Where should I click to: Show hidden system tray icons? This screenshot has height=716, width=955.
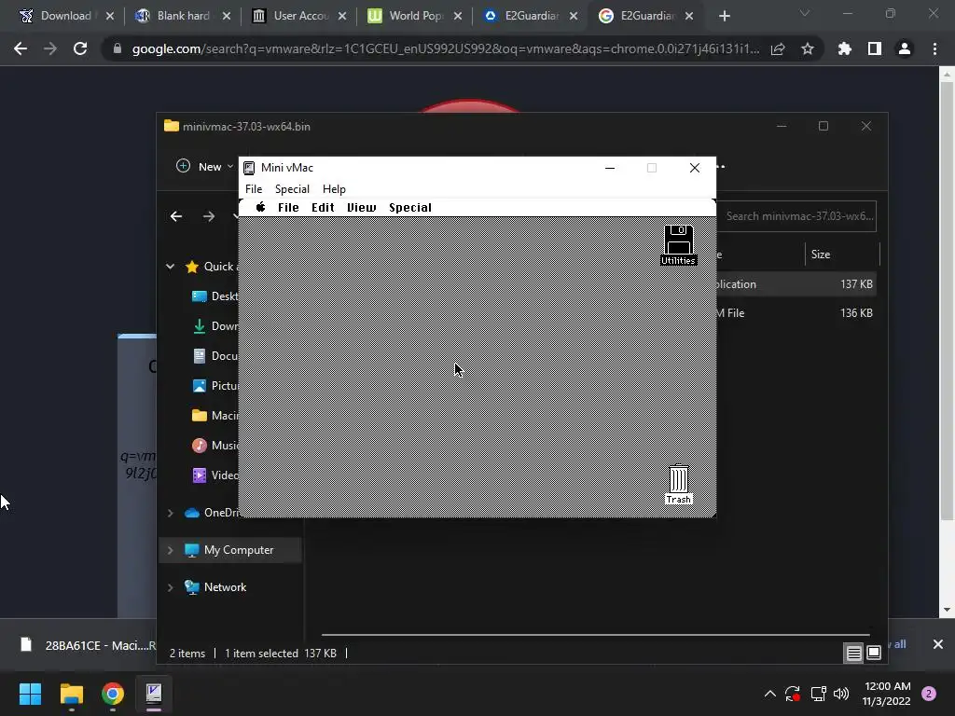769,694
